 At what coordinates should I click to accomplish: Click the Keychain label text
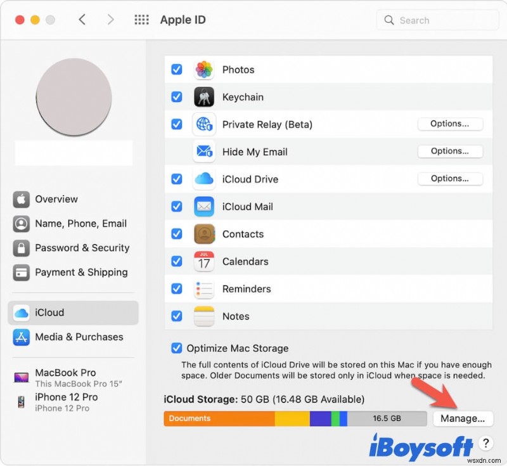click(x=243, y=97)
